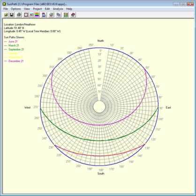This screenshot has height=196, width=196.
Task: Click the calendar date selection icon
Action: pyautogui.click(x=44, y=15)
